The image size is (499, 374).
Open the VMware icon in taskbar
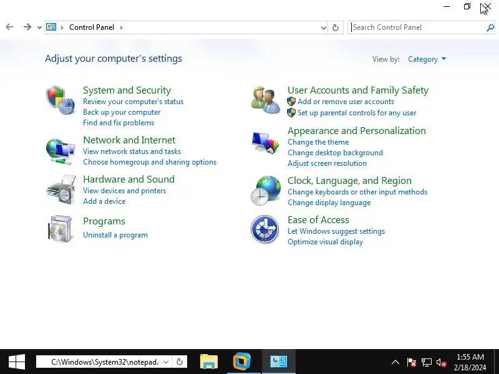coord(242,362)
